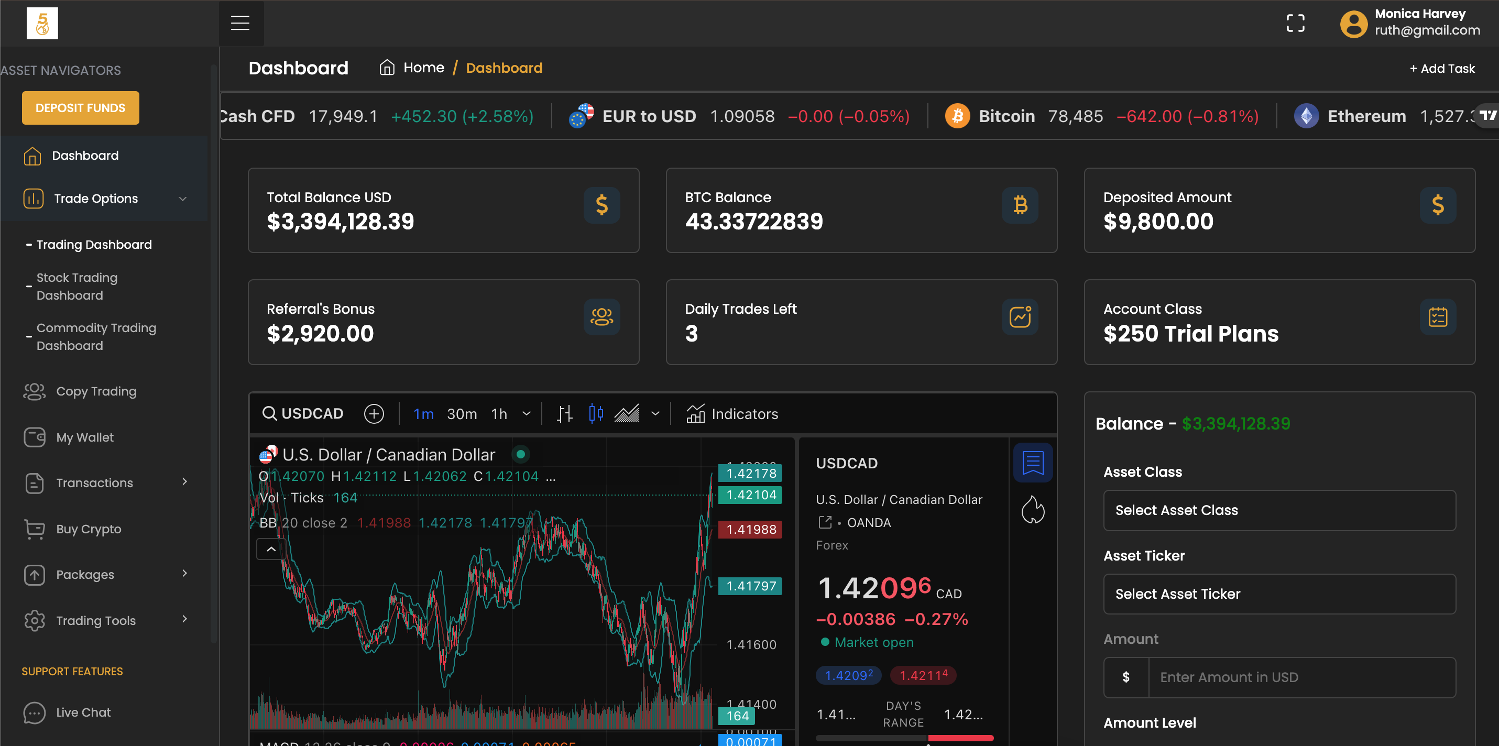Expand the Trading Tools submenu arrow
This screenshot has height=746, width=1499.
pyautogui.click(x=184, y=619)
